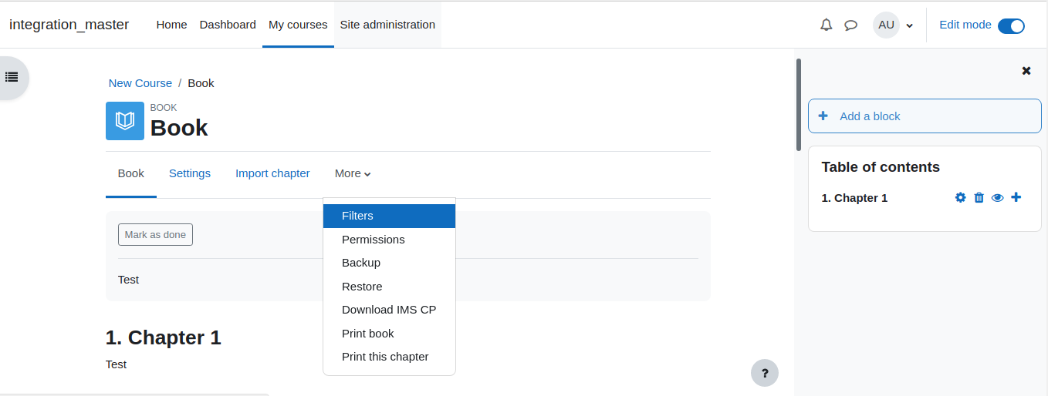Click the Mark as done button

155,234
